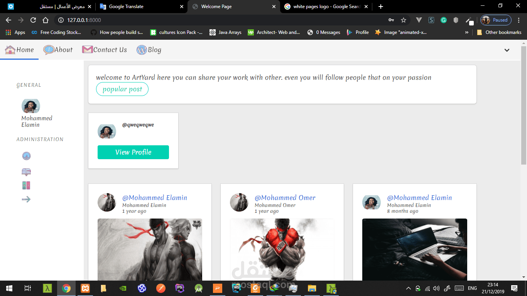This screenshot has height=296, width=527.
Task: Click the Home house icon in navbar
Action: coord(10,50)
